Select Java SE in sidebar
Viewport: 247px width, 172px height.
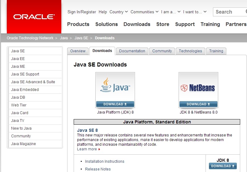(35, 51)
